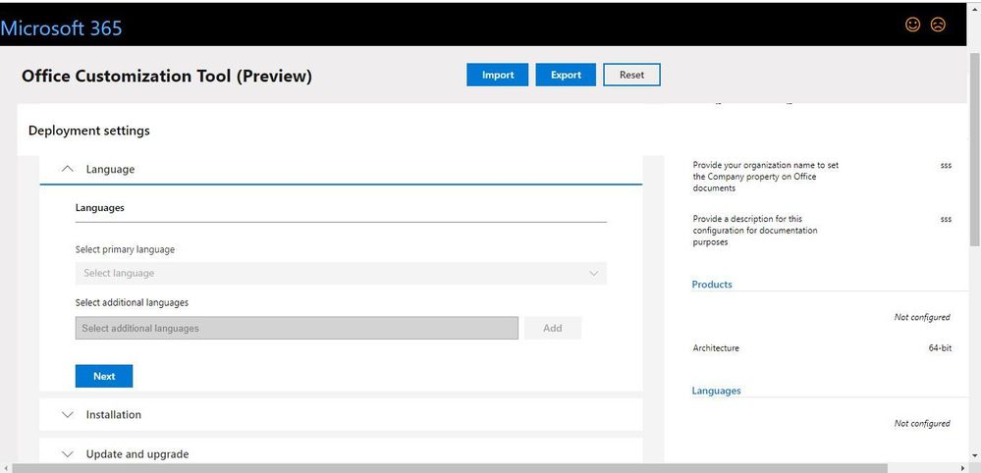Click the Languages subsection heading

click(x=99, y=208)
